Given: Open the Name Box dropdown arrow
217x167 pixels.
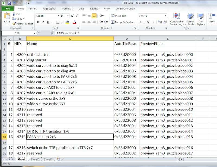Looking at the screenshot, I should (x=34, y=33).
